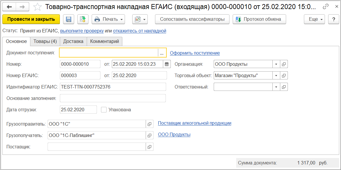Open the Ответственный dropdown
This screenshot has width=341, height=170.
pyautogui.click(x=276, y=87)
